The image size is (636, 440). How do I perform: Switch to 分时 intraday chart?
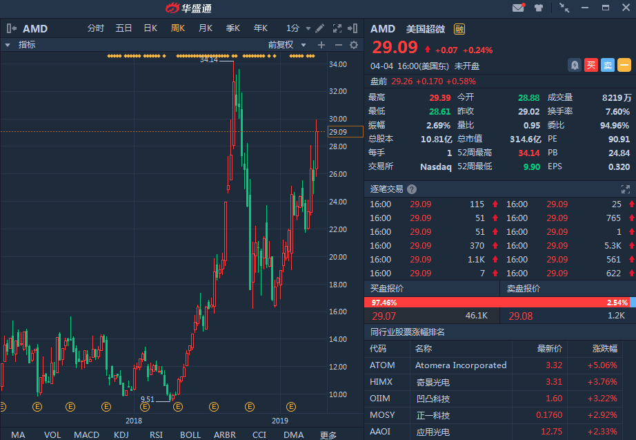(x=96, y=28)
